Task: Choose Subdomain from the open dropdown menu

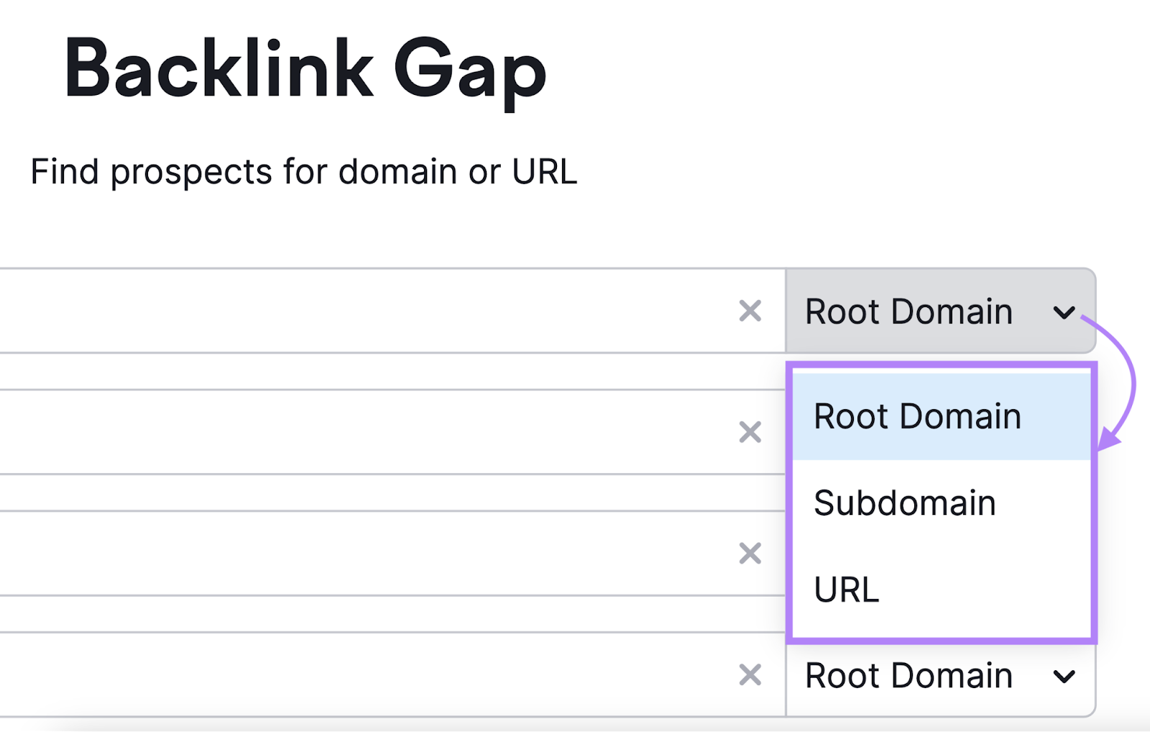Action: pos(906,503)
